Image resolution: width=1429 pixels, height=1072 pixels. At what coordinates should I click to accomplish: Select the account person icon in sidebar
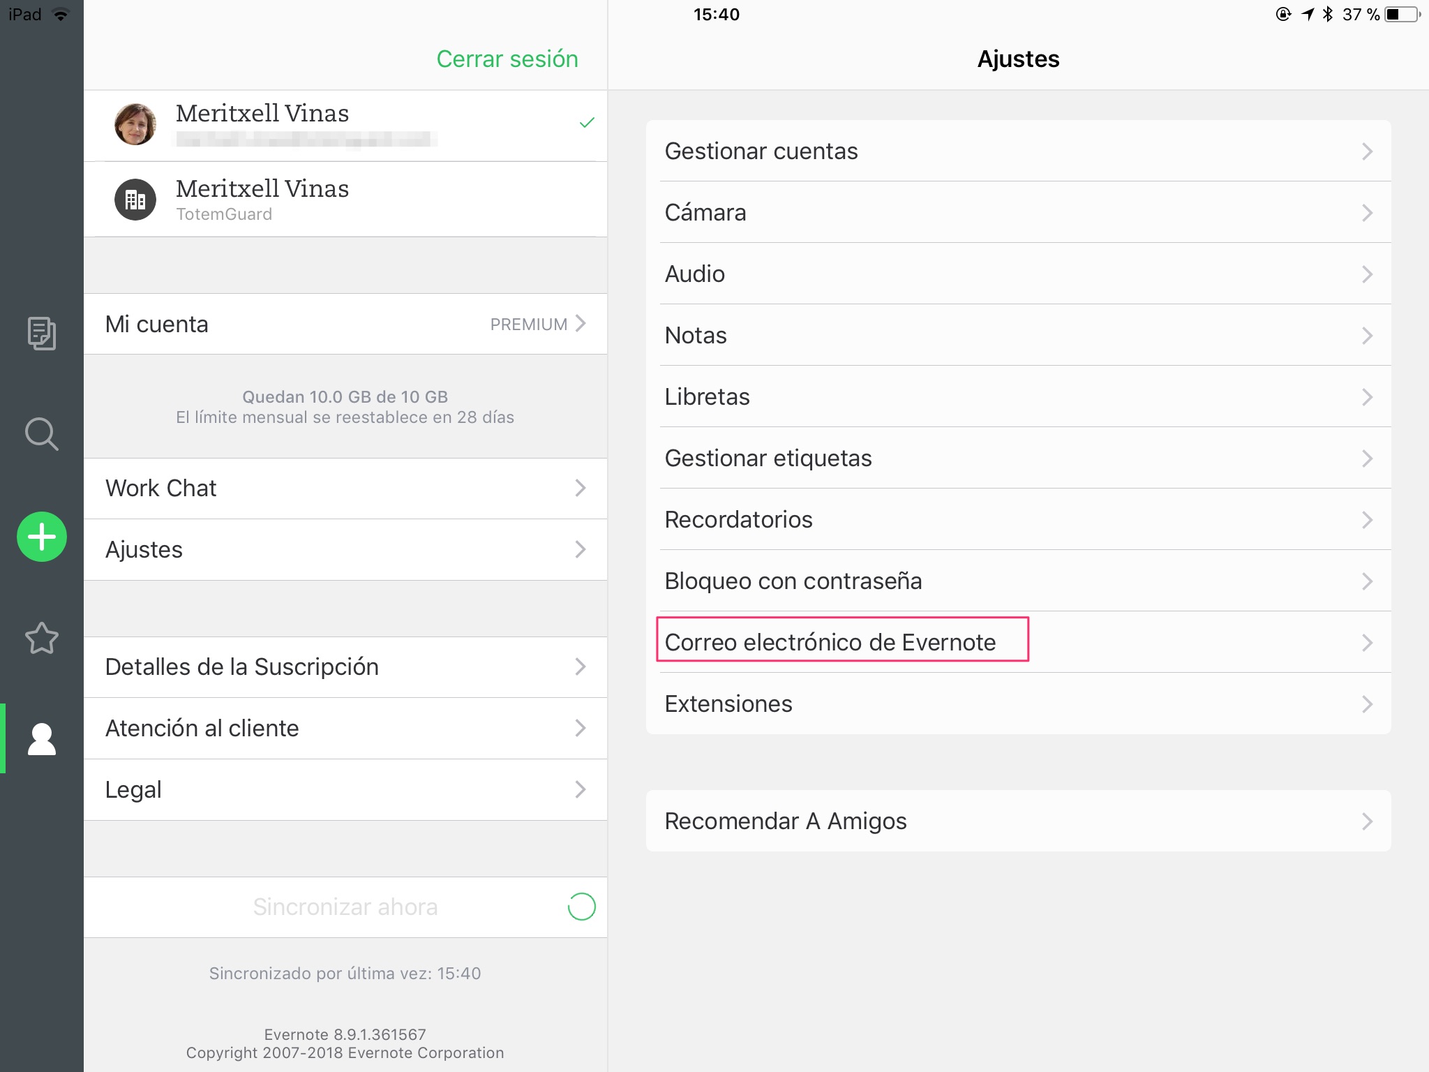click(42, 739)
